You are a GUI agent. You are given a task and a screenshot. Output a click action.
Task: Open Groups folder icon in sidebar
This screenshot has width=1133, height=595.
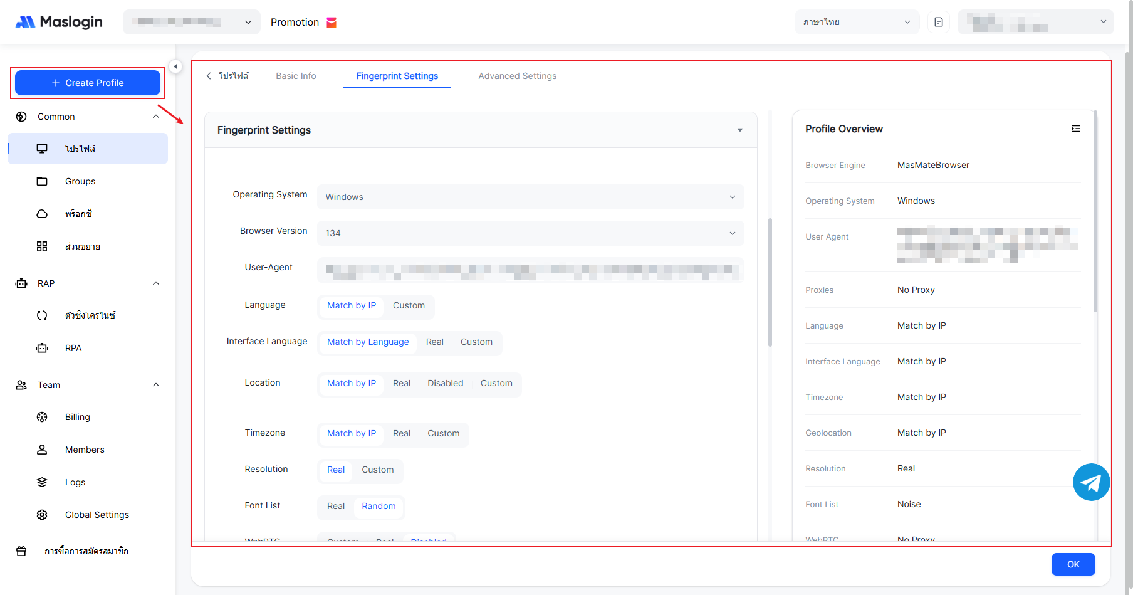coord(42,181)
